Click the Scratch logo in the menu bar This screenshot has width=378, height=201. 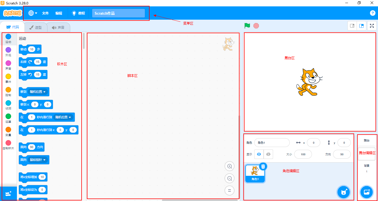(12, 13)
